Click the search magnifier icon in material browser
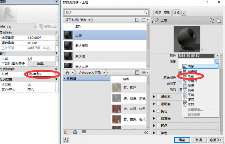The width and height of the screenshot is (225, 144). 145,12
